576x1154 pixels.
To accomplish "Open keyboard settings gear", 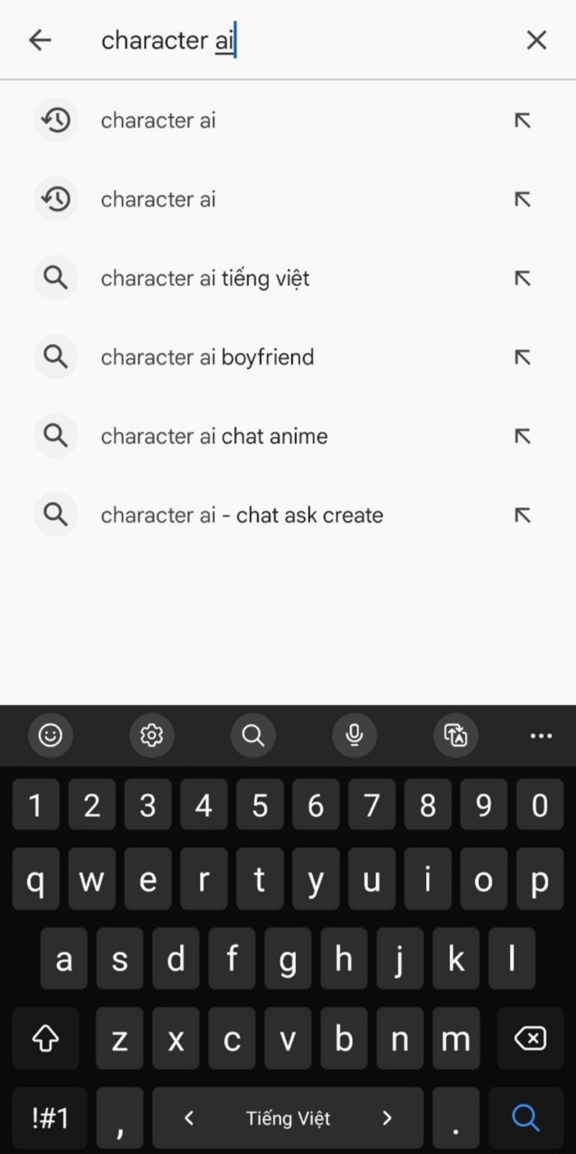I will coord(152,735).
